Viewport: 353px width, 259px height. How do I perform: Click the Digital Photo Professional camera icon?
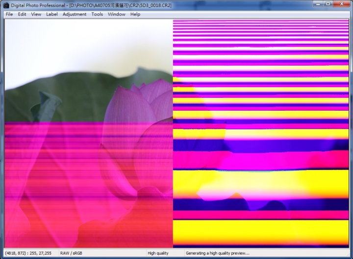(6, 5)
